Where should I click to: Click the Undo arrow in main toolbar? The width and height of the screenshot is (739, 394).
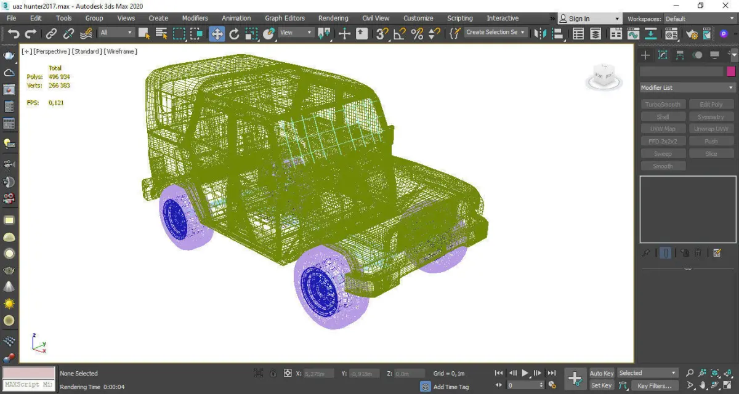pyautogui.click(x=14, y=33)
